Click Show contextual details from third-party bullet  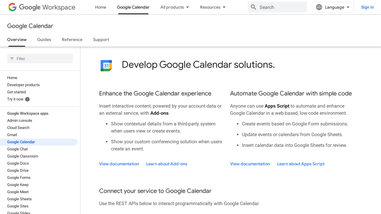[163, 127]
